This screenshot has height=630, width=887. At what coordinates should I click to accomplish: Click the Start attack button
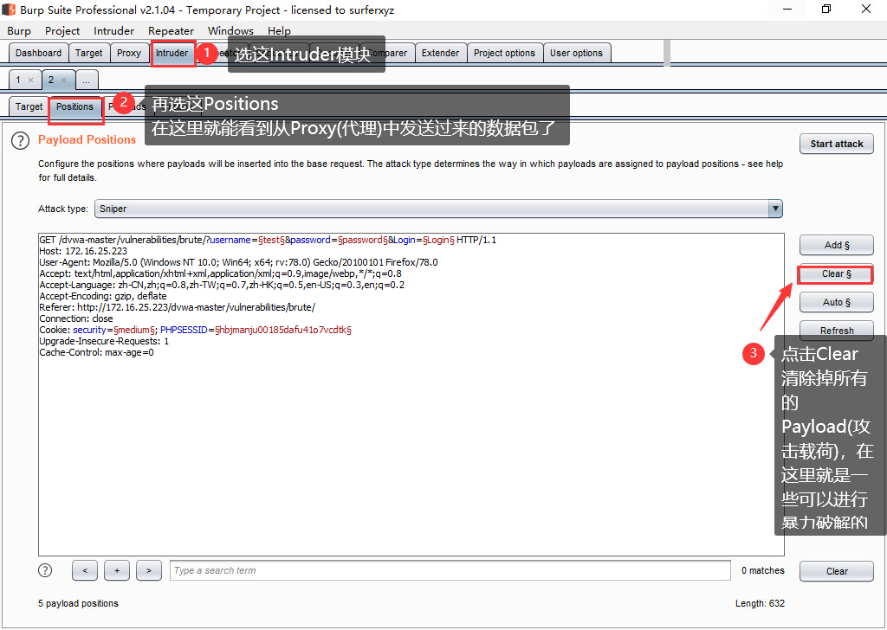click(x=837, y=144)
